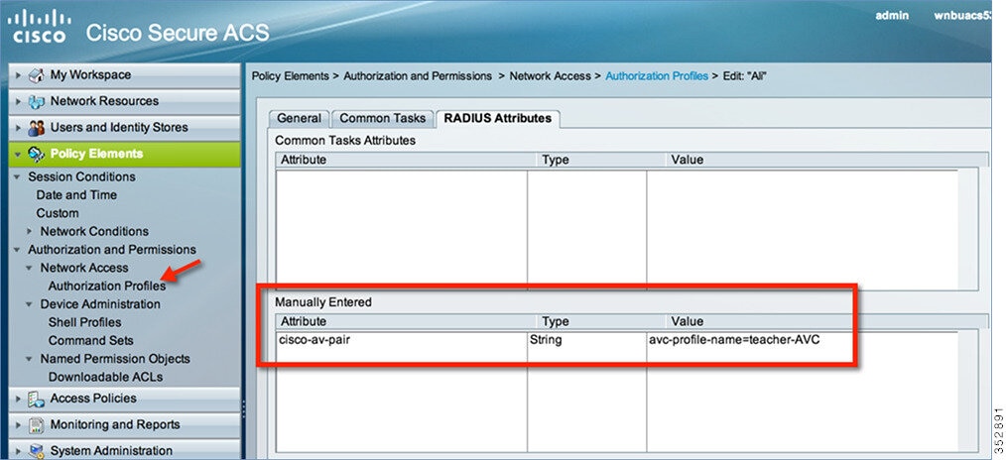The width and height of the screenshot is (1006, 460).
Task: Open the System Administration menu
Action: click(124, 450)
